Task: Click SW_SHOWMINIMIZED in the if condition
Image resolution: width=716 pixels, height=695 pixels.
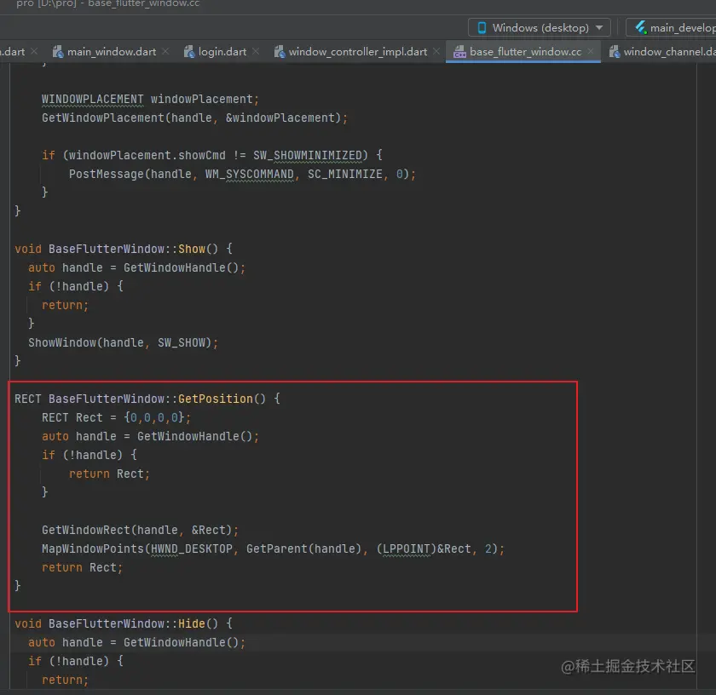Action: [x=308, y=156]
